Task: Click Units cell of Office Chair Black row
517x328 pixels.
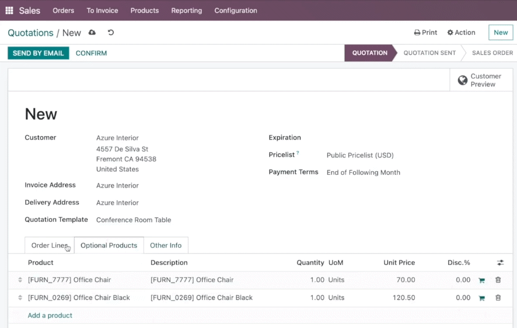Action: tap(336, 298)
